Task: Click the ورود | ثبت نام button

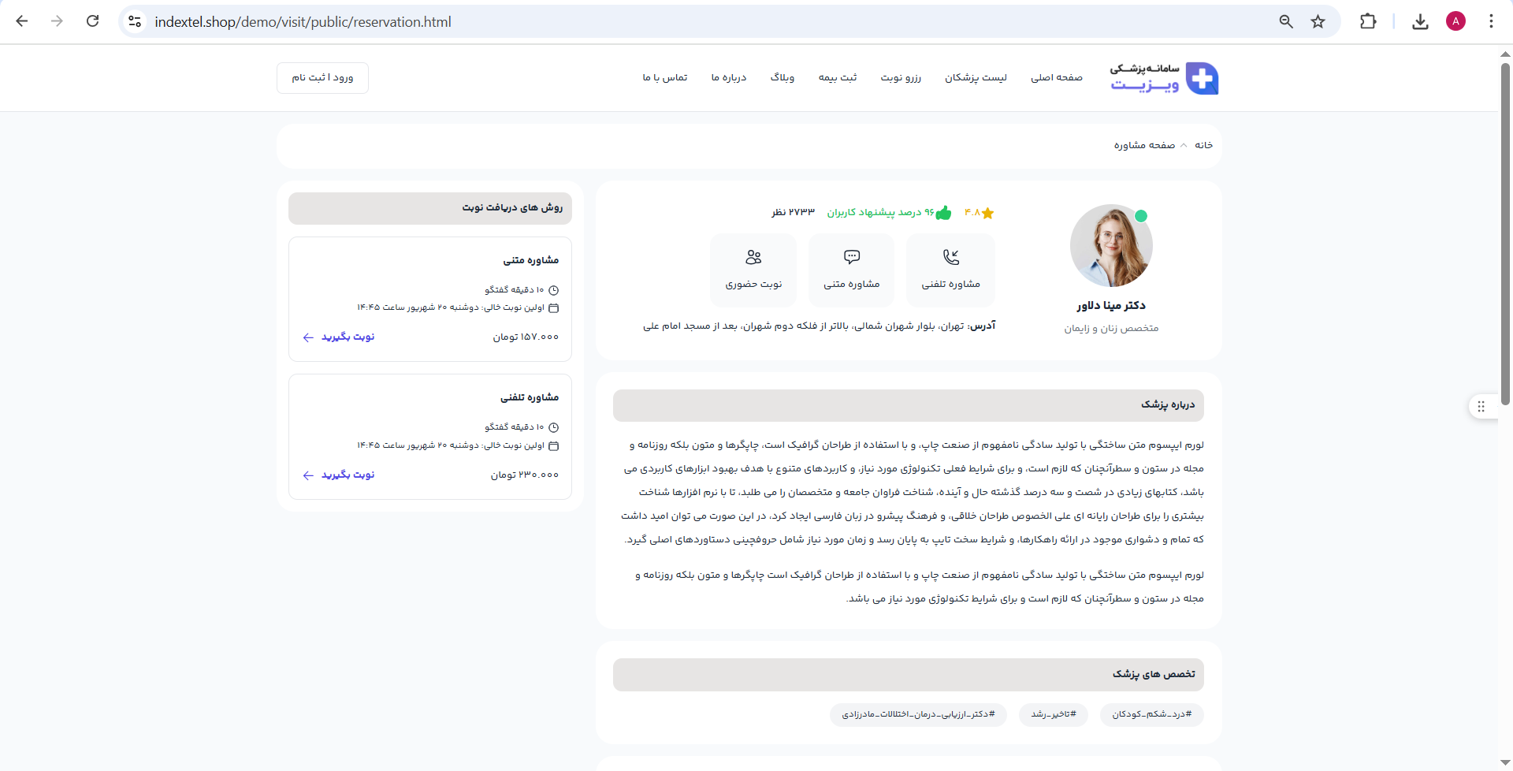Action: [x=322, y=78]
